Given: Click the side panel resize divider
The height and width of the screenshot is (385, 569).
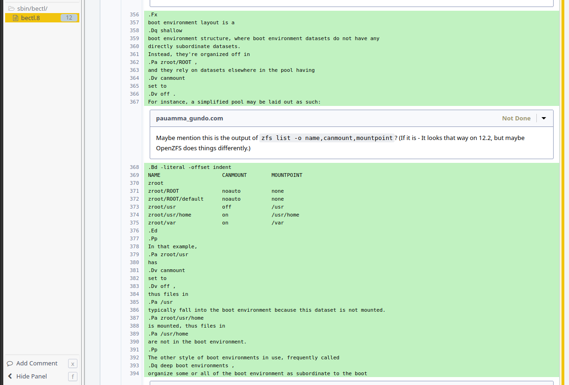Looking at the screenshot, I should (82, 187).
